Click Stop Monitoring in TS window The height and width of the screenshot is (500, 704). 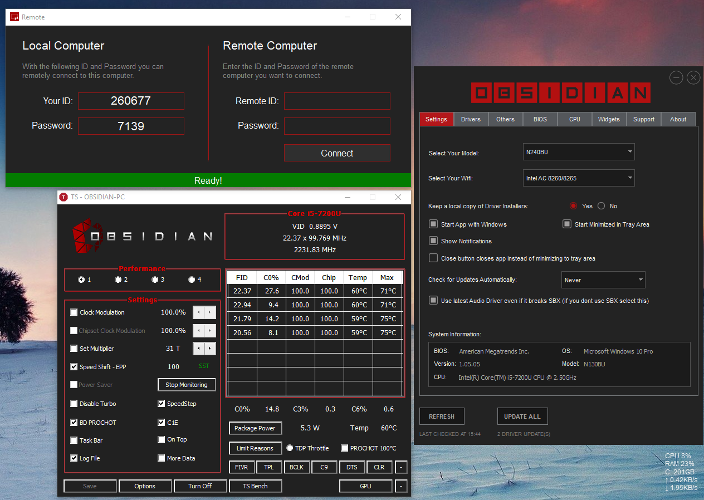click(x=187, y=385)
